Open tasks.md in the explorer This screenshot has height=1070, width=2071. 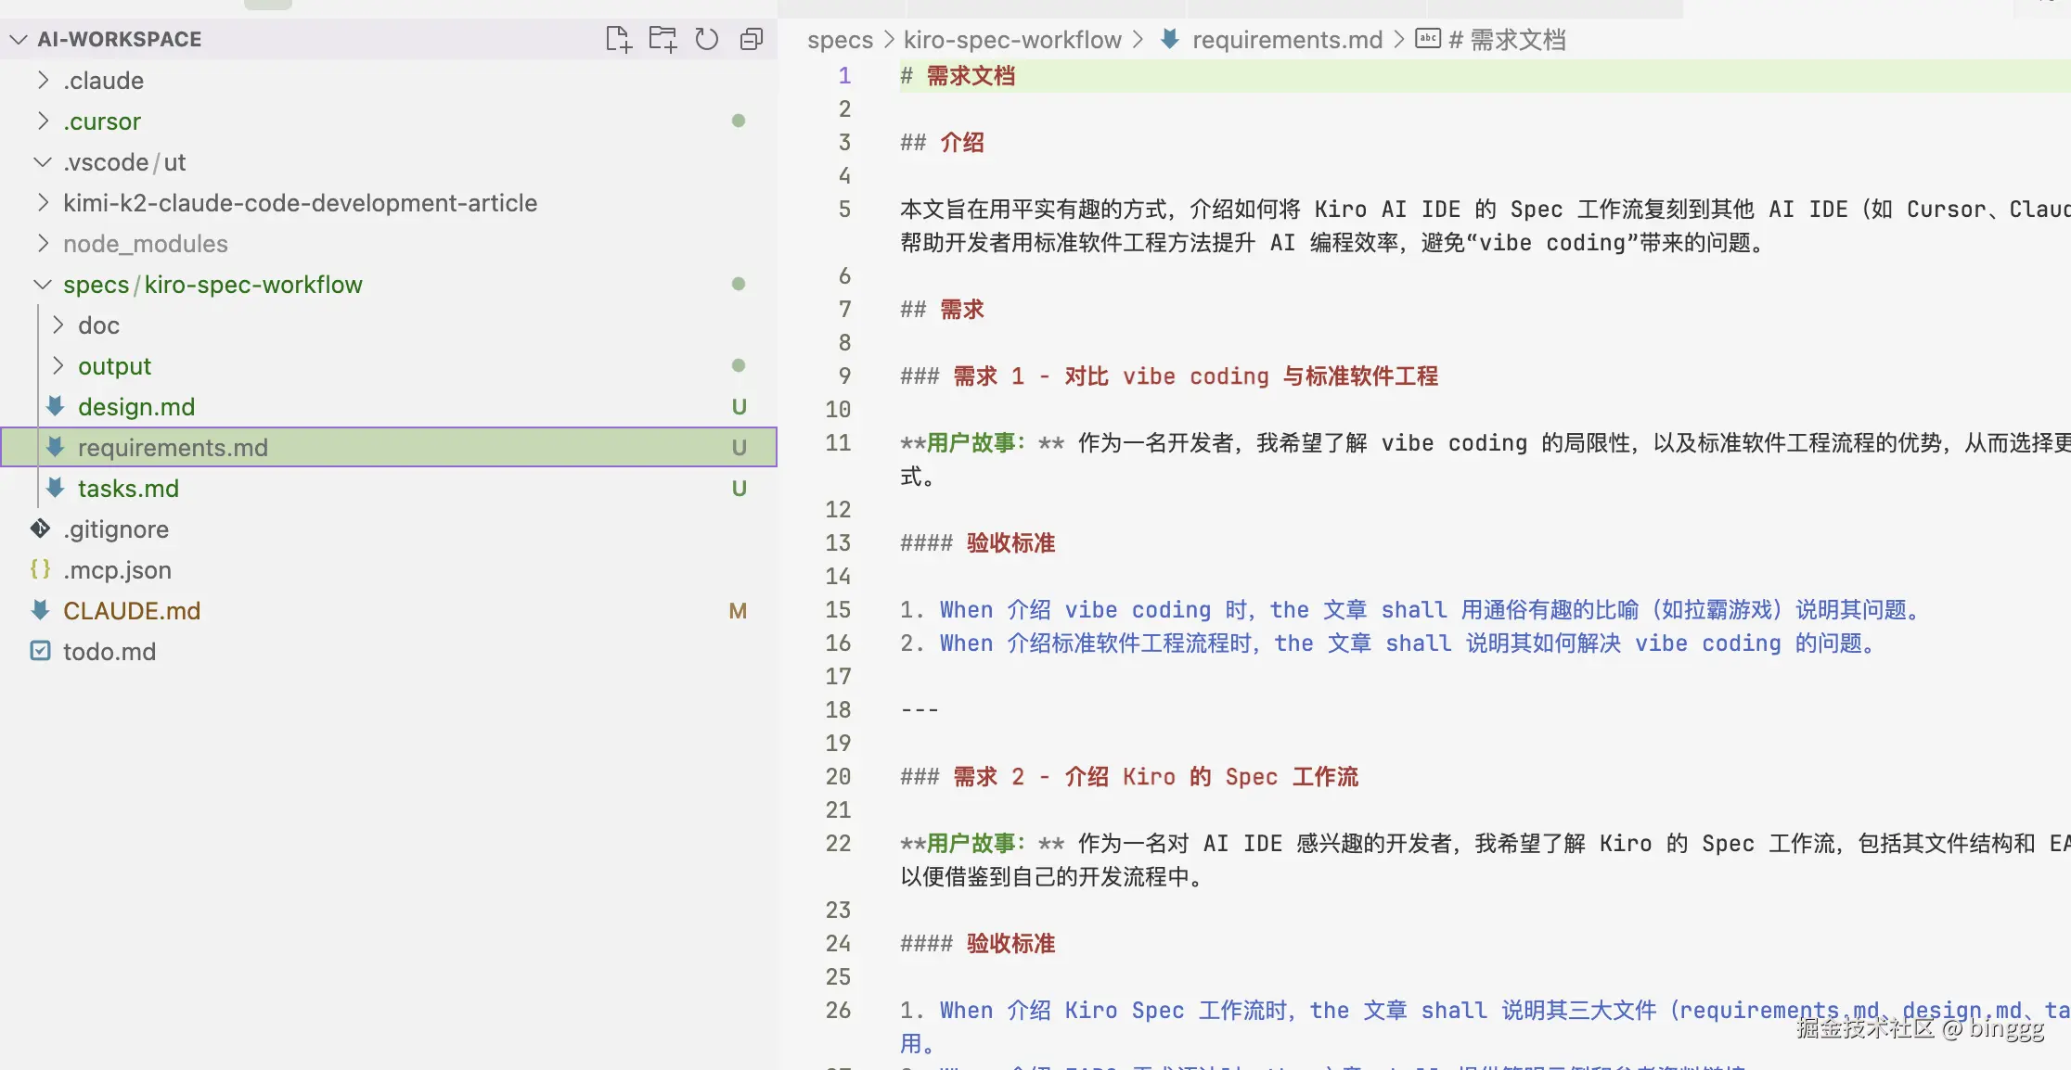pyautogui.click(x=128, y=488)
